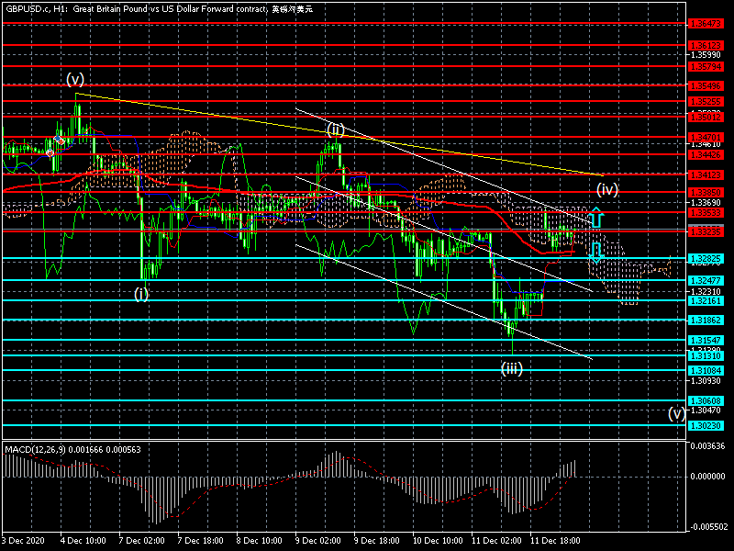Click the 1.33235 red price label

(x=706, y=231)
